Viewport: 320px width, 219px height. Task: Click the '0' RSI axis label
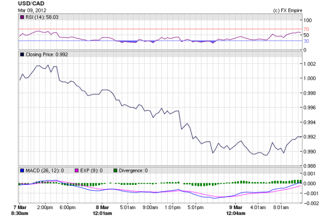tap(305, 50)
